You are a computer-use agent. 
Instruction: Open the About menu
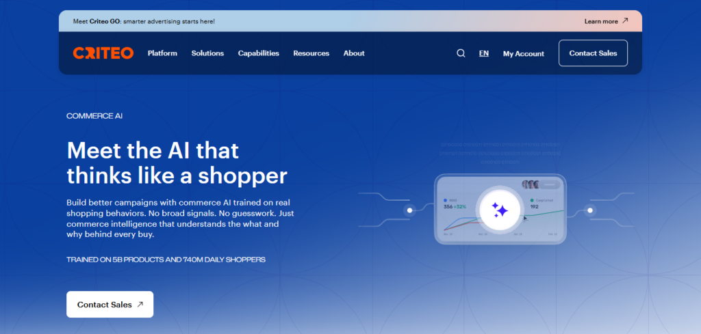click(x=354, y=53)
